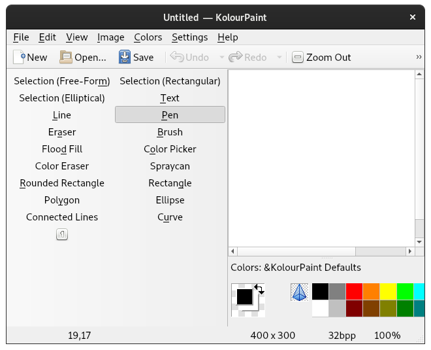This screenshot has height=350, width=431.
Task: Click the transparent color pyramid icon
Action: [x=299, y=292]
